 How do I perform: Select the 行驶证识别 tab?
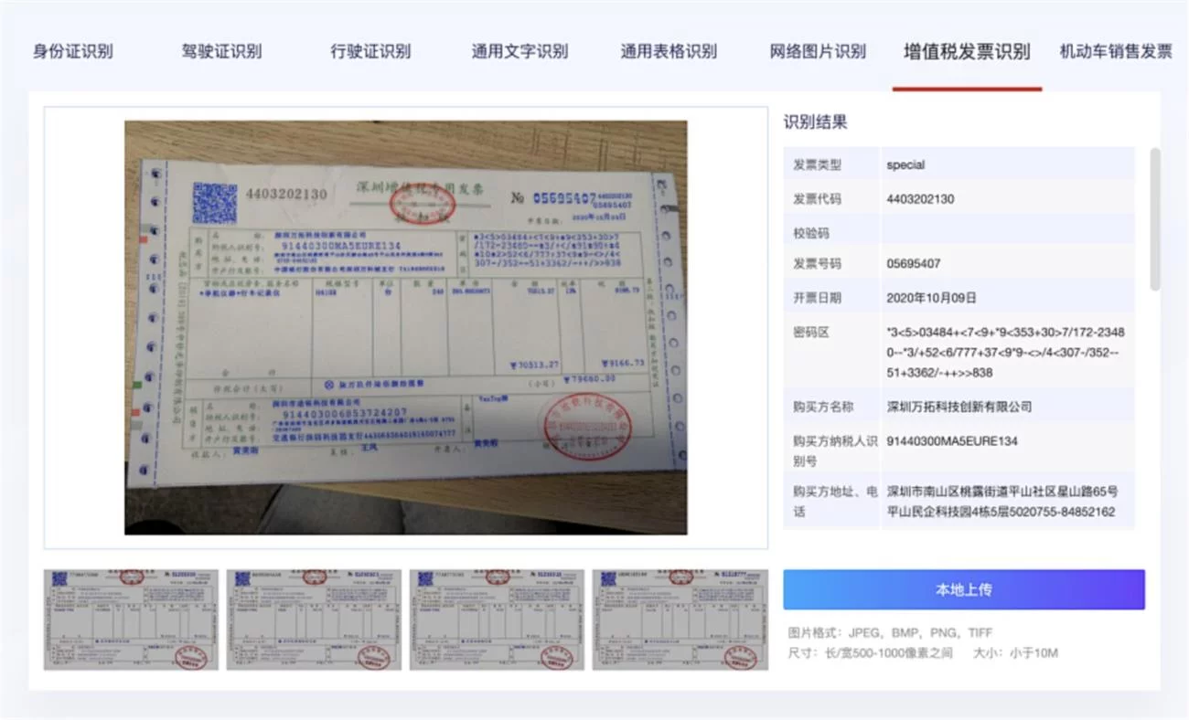(x=369, y=52)
